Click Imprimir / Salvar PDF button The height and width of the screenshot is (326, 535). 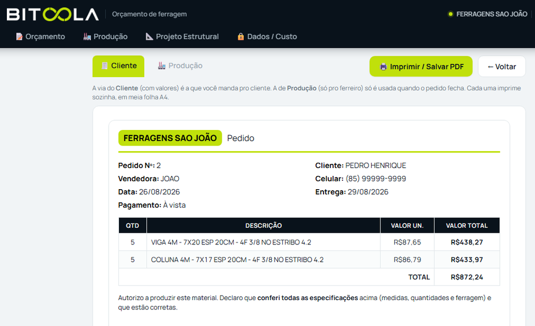[421, 67]
